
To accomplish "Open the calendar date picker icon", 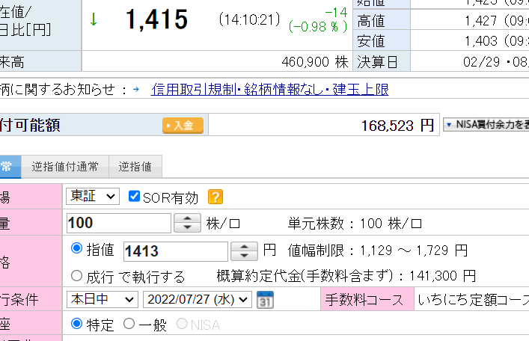I will [264, 300].
